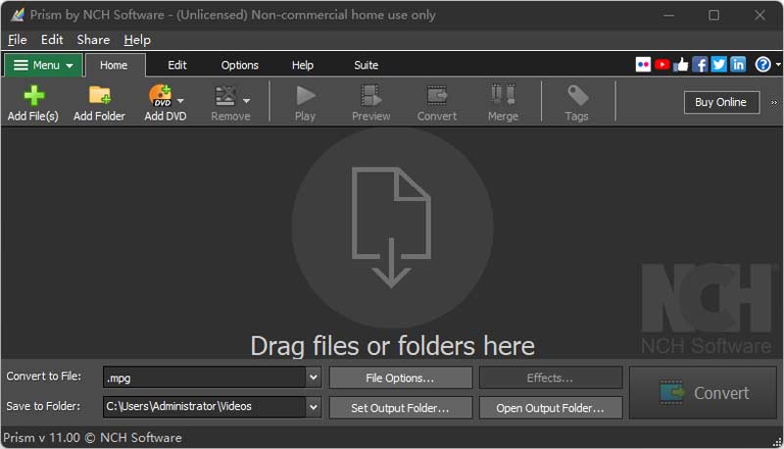The image size is (784, 449).
Task: Open the dropdown arrow next to help icon
Action: pos(778,65)
